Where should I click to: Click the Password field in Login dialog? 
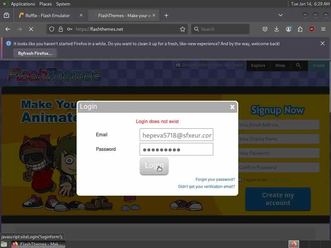pos(176,149)
